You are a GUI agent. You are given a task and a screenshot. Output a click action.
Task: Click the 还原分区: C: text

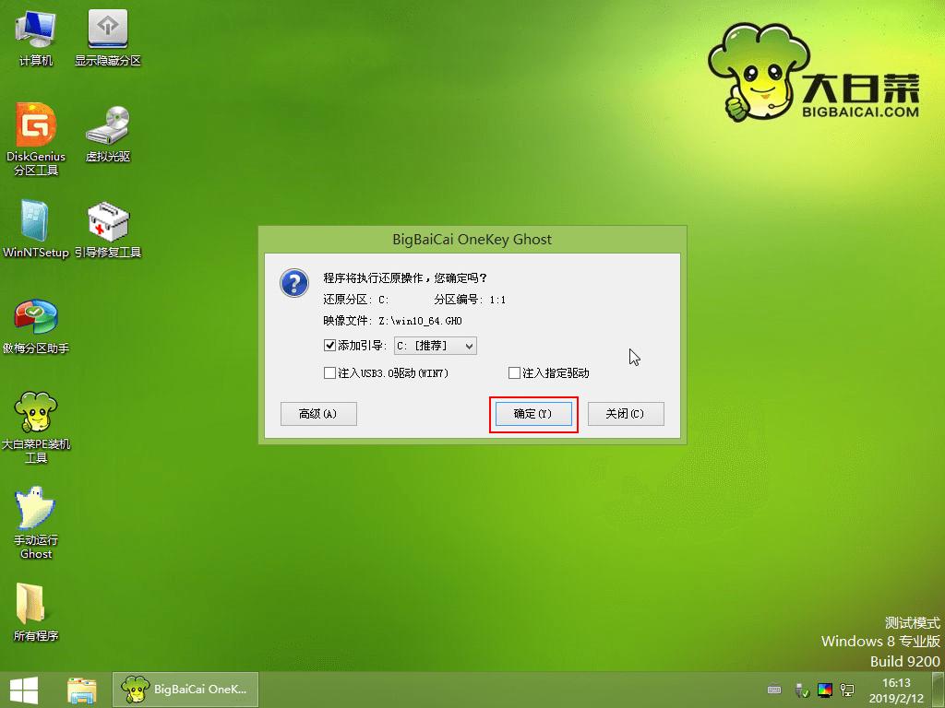(x=356, y=300)
